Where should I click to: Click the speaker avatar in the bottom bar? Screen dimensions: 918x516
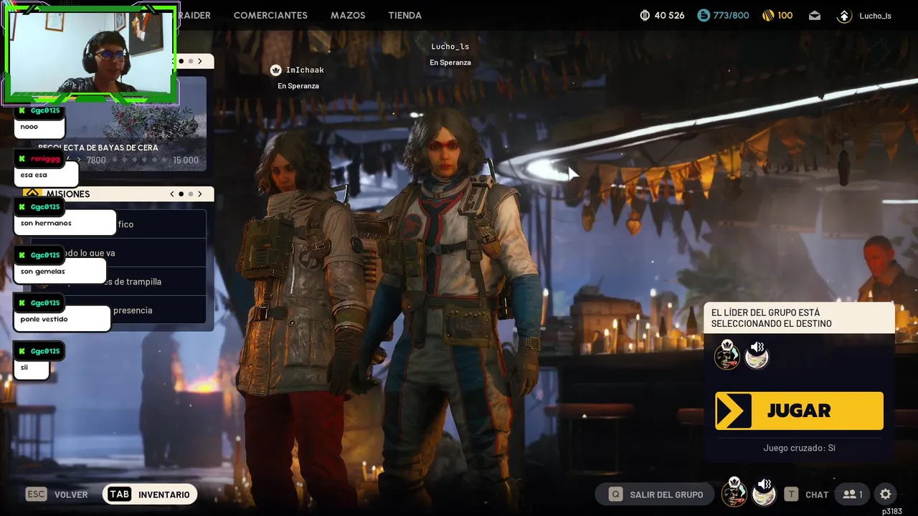point(765,492)
